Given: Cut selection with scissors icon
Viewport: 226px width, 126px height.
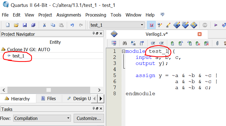Looking at the screenshot, I should tap(44, 25).
